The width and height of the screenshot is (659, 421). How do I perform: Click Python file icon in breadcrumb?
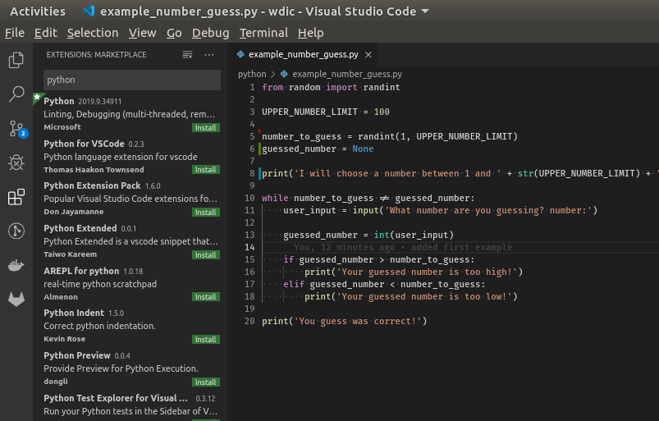point(284,74)
